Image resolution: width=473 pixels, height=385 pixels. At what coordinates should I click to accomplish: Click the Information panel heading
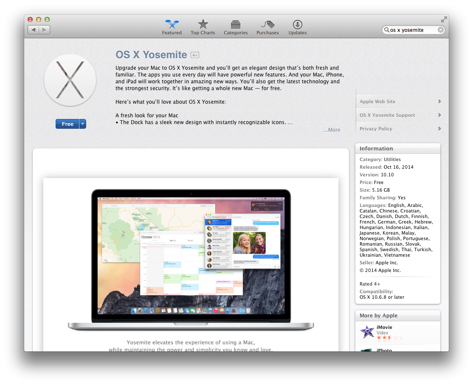click(376, 149)
